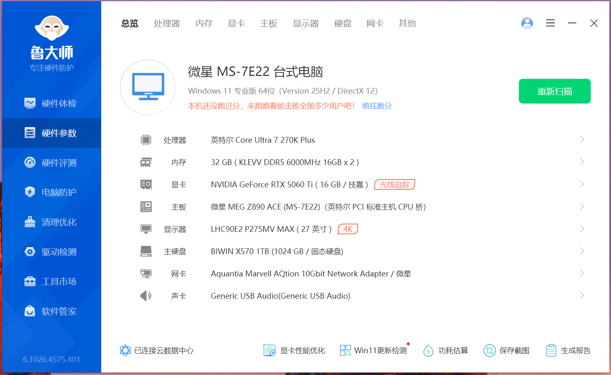The image size is (611, 375).
Task: Click the Lu Dashi mascot logo
Action: coord(52,29)
